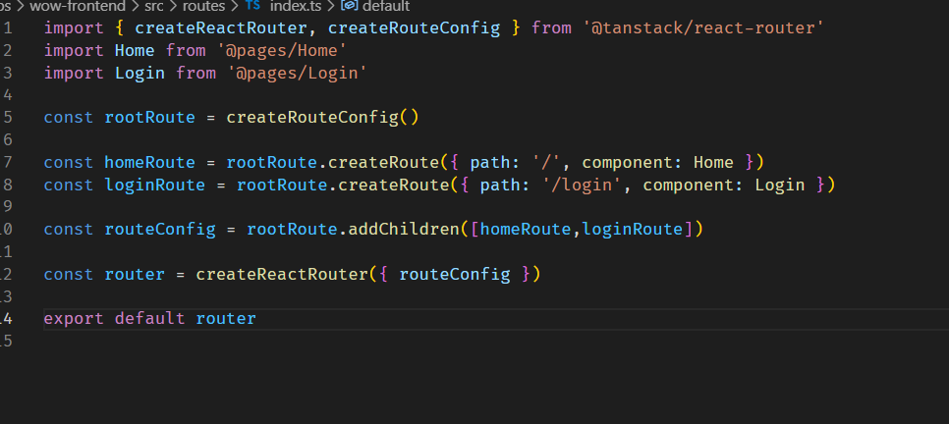
Task: Click the line number 7 gutter
Action: (x=7, y=162)
